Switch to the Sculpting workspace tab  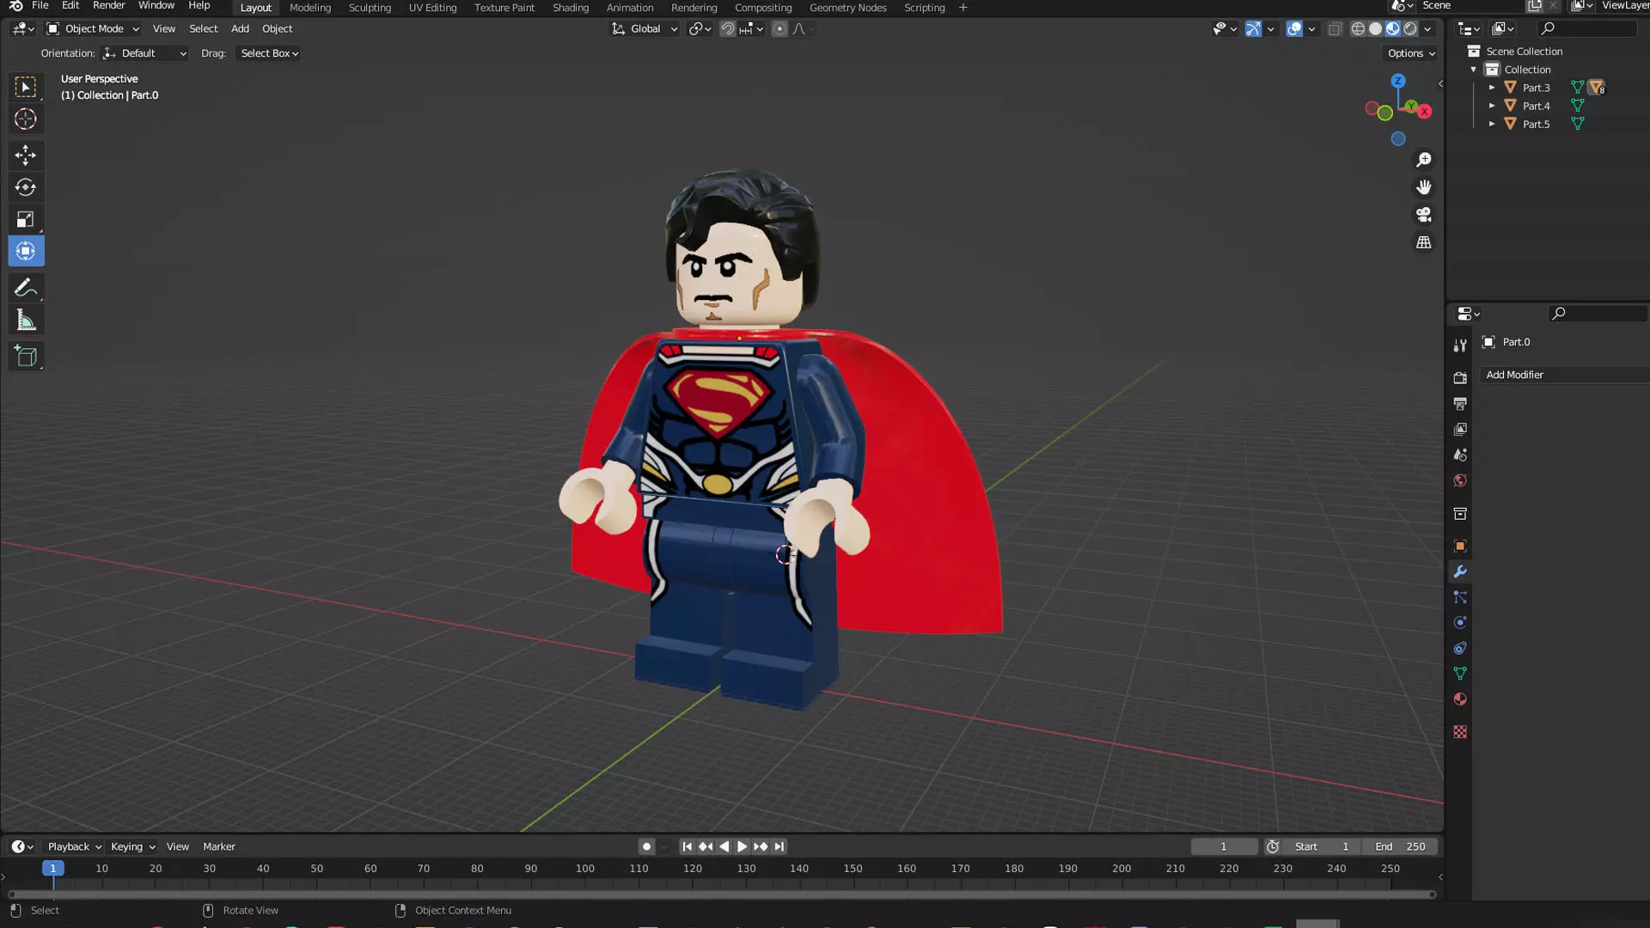tap(370, 8)
